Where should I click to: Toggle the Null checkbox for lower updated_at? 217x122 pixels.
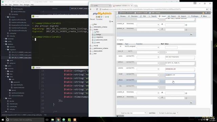(x=162, y=97)
